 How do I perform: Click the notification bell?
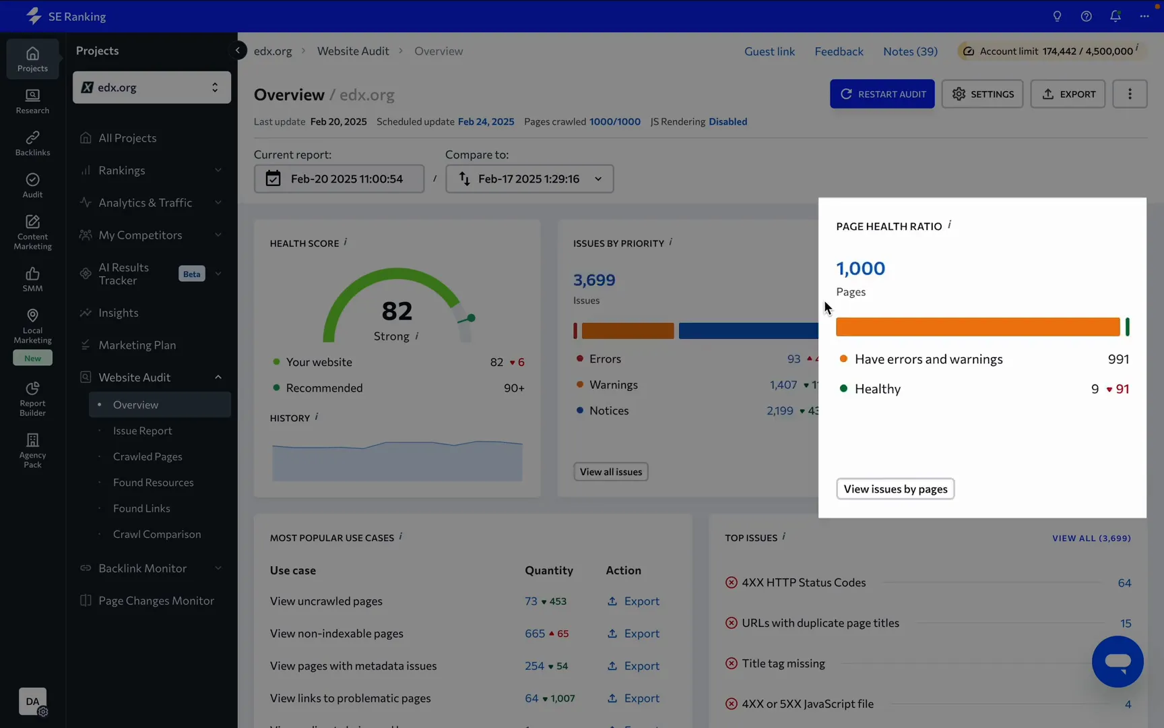(1115, 16)
